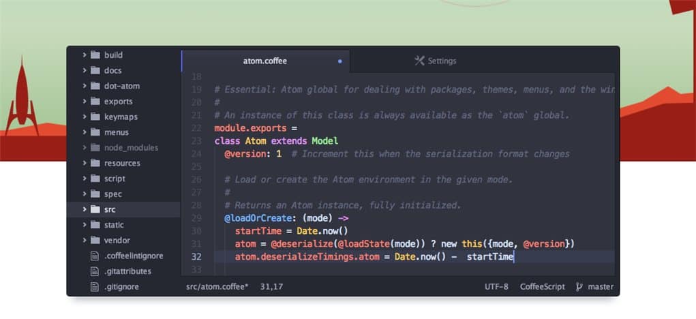
Task: Click the src/atom.coffee* path in status bar
Action: pos(217,286)
